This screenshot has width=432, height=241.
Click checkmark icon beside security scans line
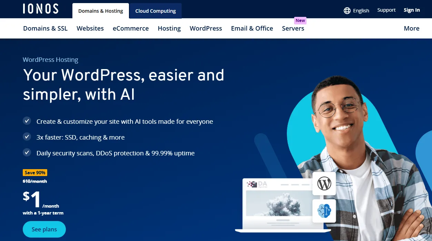(27, 153)
